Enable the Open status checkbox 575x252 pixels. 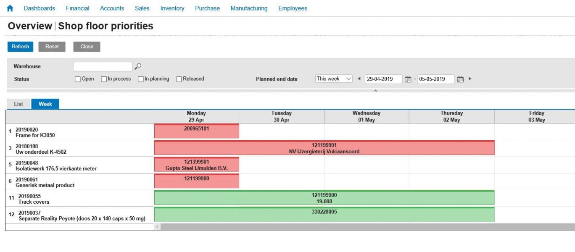tap(78, 79)
